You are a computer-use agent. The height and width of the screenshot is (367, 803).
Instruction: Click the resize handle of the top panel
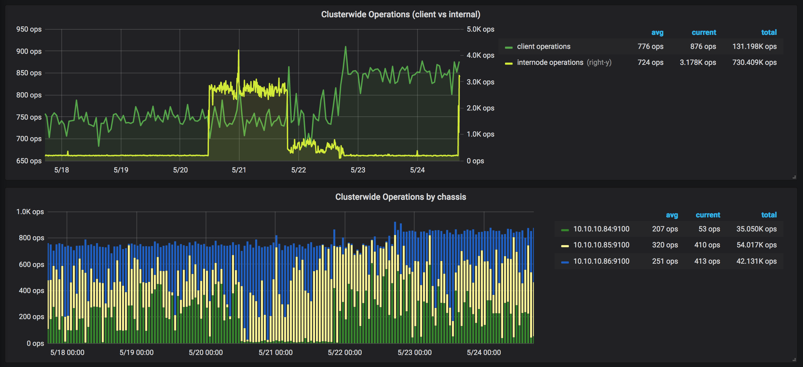pos(794,177)
